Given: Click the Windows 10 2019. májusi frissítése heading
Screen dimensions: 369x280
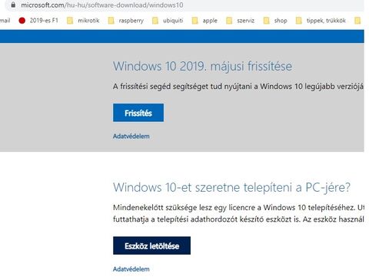Looking at the screenshot, I should [202, 67].
